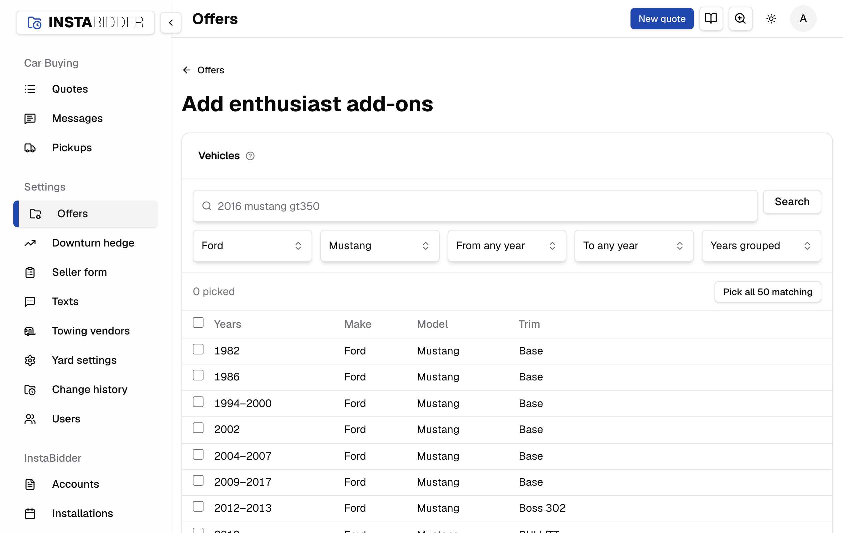Open the To any year dropdown

[x=634, y=246]
